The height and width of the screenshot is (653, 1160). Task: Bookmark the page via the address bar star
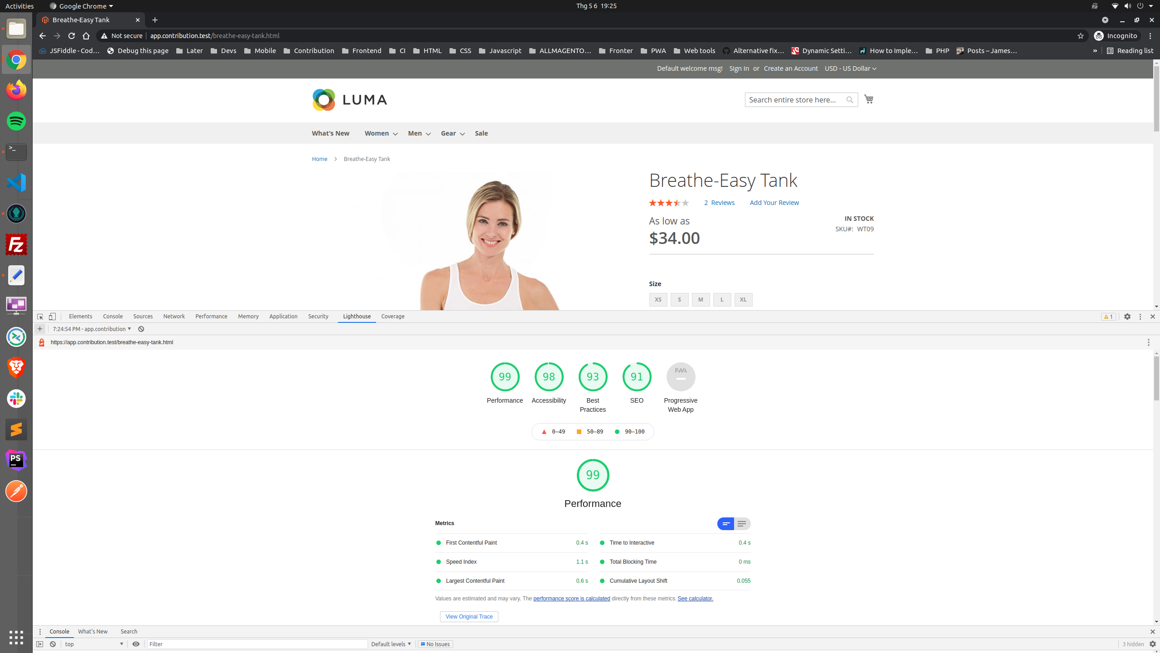pyautogui.click(x=1080, y=35)
